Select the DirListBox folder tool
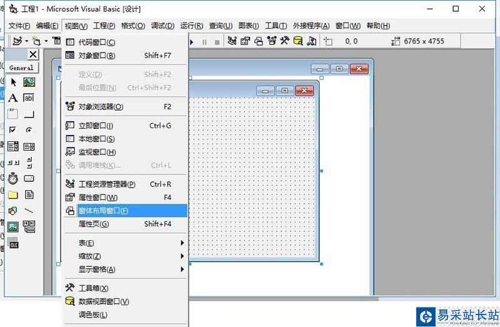The height and width of the screenshot is (327, 500). pyautogui.click(x=13, y=194)
